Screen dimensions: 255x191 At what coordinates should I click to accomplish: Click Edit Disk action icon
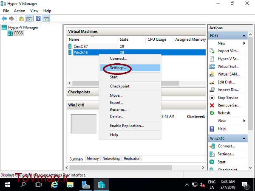click(x=212, y=82)
